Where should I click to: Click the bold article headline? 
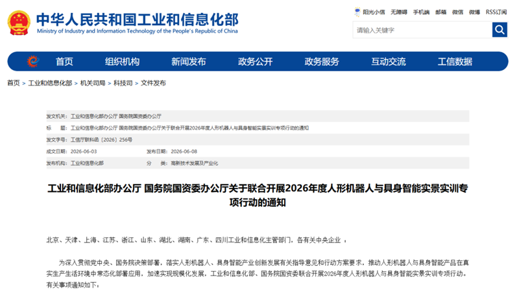coord(258,195)
